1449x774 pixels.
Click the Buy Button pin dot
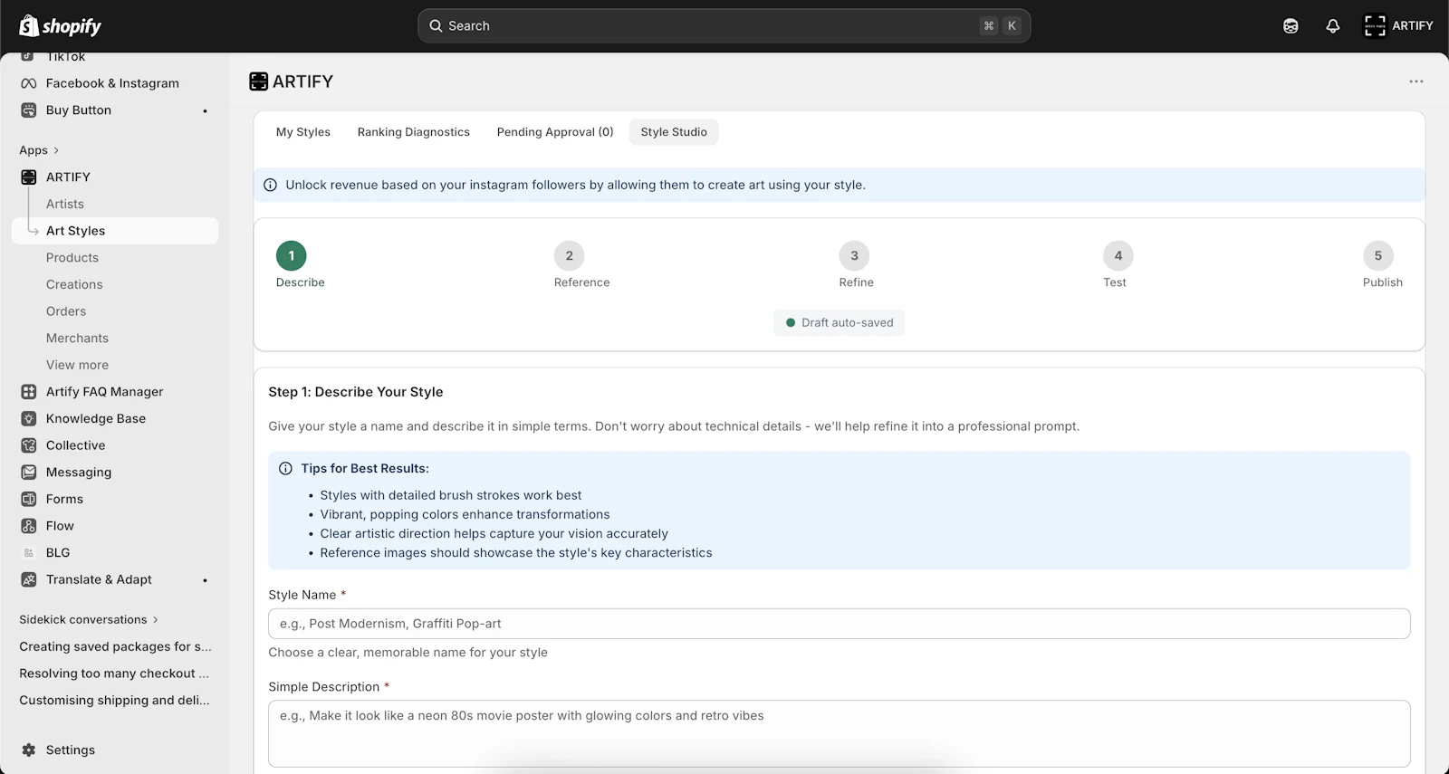click(x=206, y=111)
